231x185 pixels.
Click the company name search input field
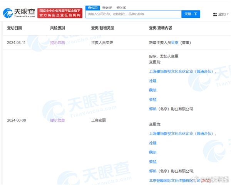coord(133,14)
